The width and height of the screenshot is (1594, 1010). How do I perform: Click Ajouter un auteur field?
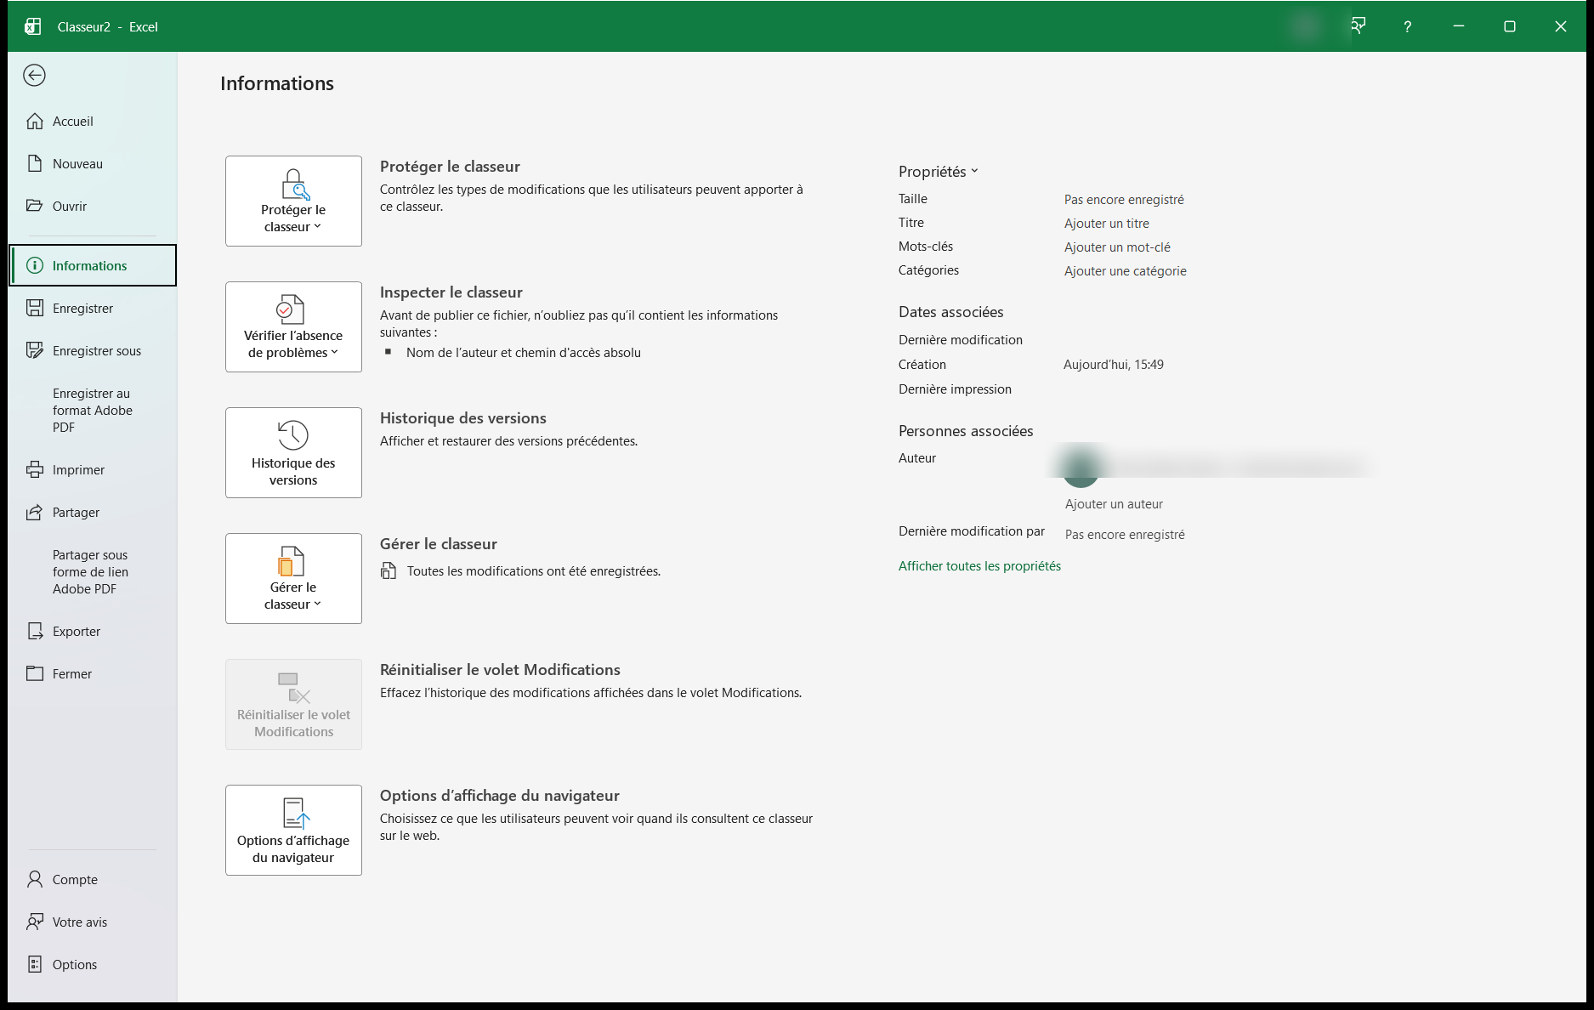(1114, 504)
